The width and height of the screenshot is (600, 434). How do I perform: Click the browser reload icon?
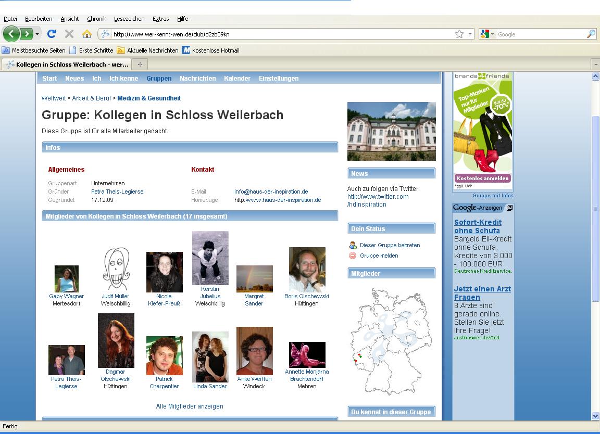(51, 34)
